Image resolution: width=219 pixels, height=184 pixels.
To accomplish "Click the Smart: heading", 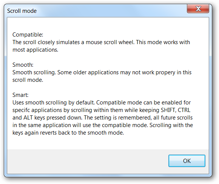I will coord(20,95).
